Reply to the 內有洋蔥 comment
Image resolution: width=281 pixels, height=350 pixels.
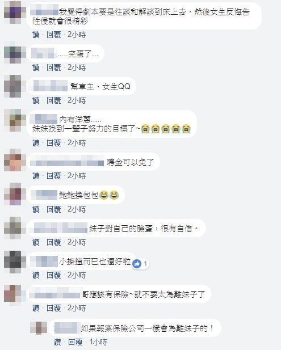tap(53, 143)
